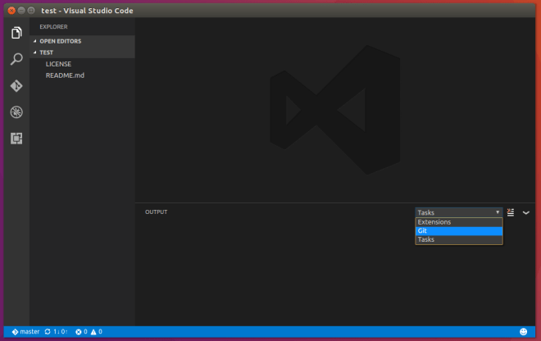Choose Tasks option in dropdown list
Viewport: 541px width, 341px height.
point(458,240)
